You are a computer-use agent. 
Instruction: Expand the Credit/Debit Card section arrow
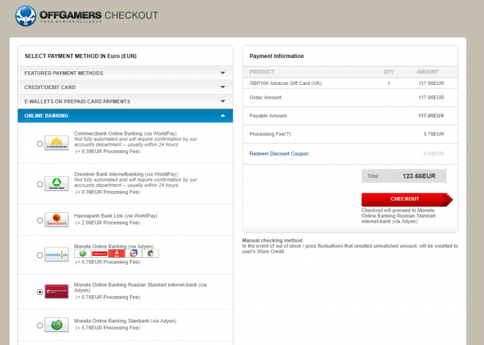click(223, 87)
